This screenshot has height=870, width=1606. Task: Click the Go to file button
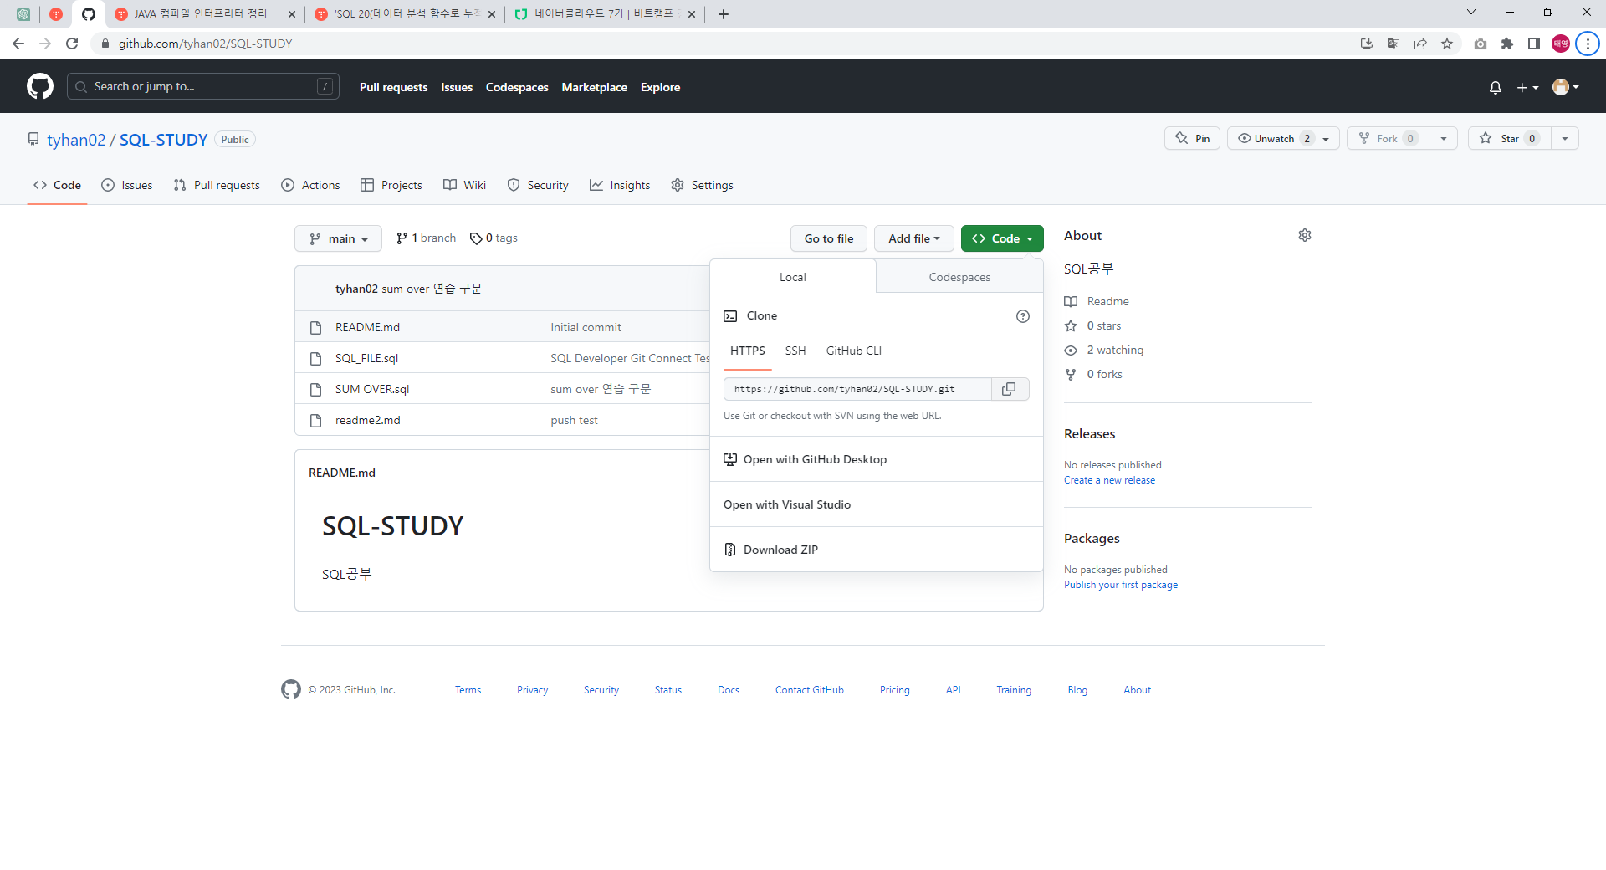click(829, 238)
